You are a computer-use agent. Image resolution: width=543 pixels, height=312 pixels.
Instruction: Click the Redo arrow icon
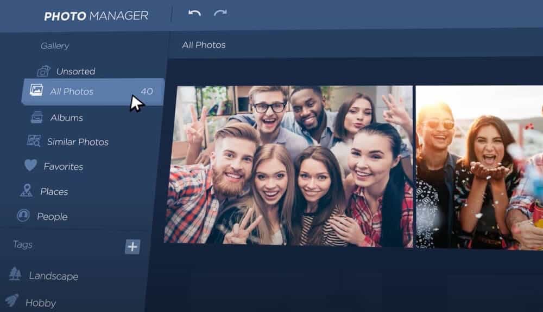click(x=220, y=13)
